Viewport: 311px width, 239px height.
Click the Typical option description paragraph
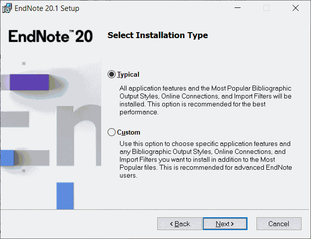(x=205, y=100)
